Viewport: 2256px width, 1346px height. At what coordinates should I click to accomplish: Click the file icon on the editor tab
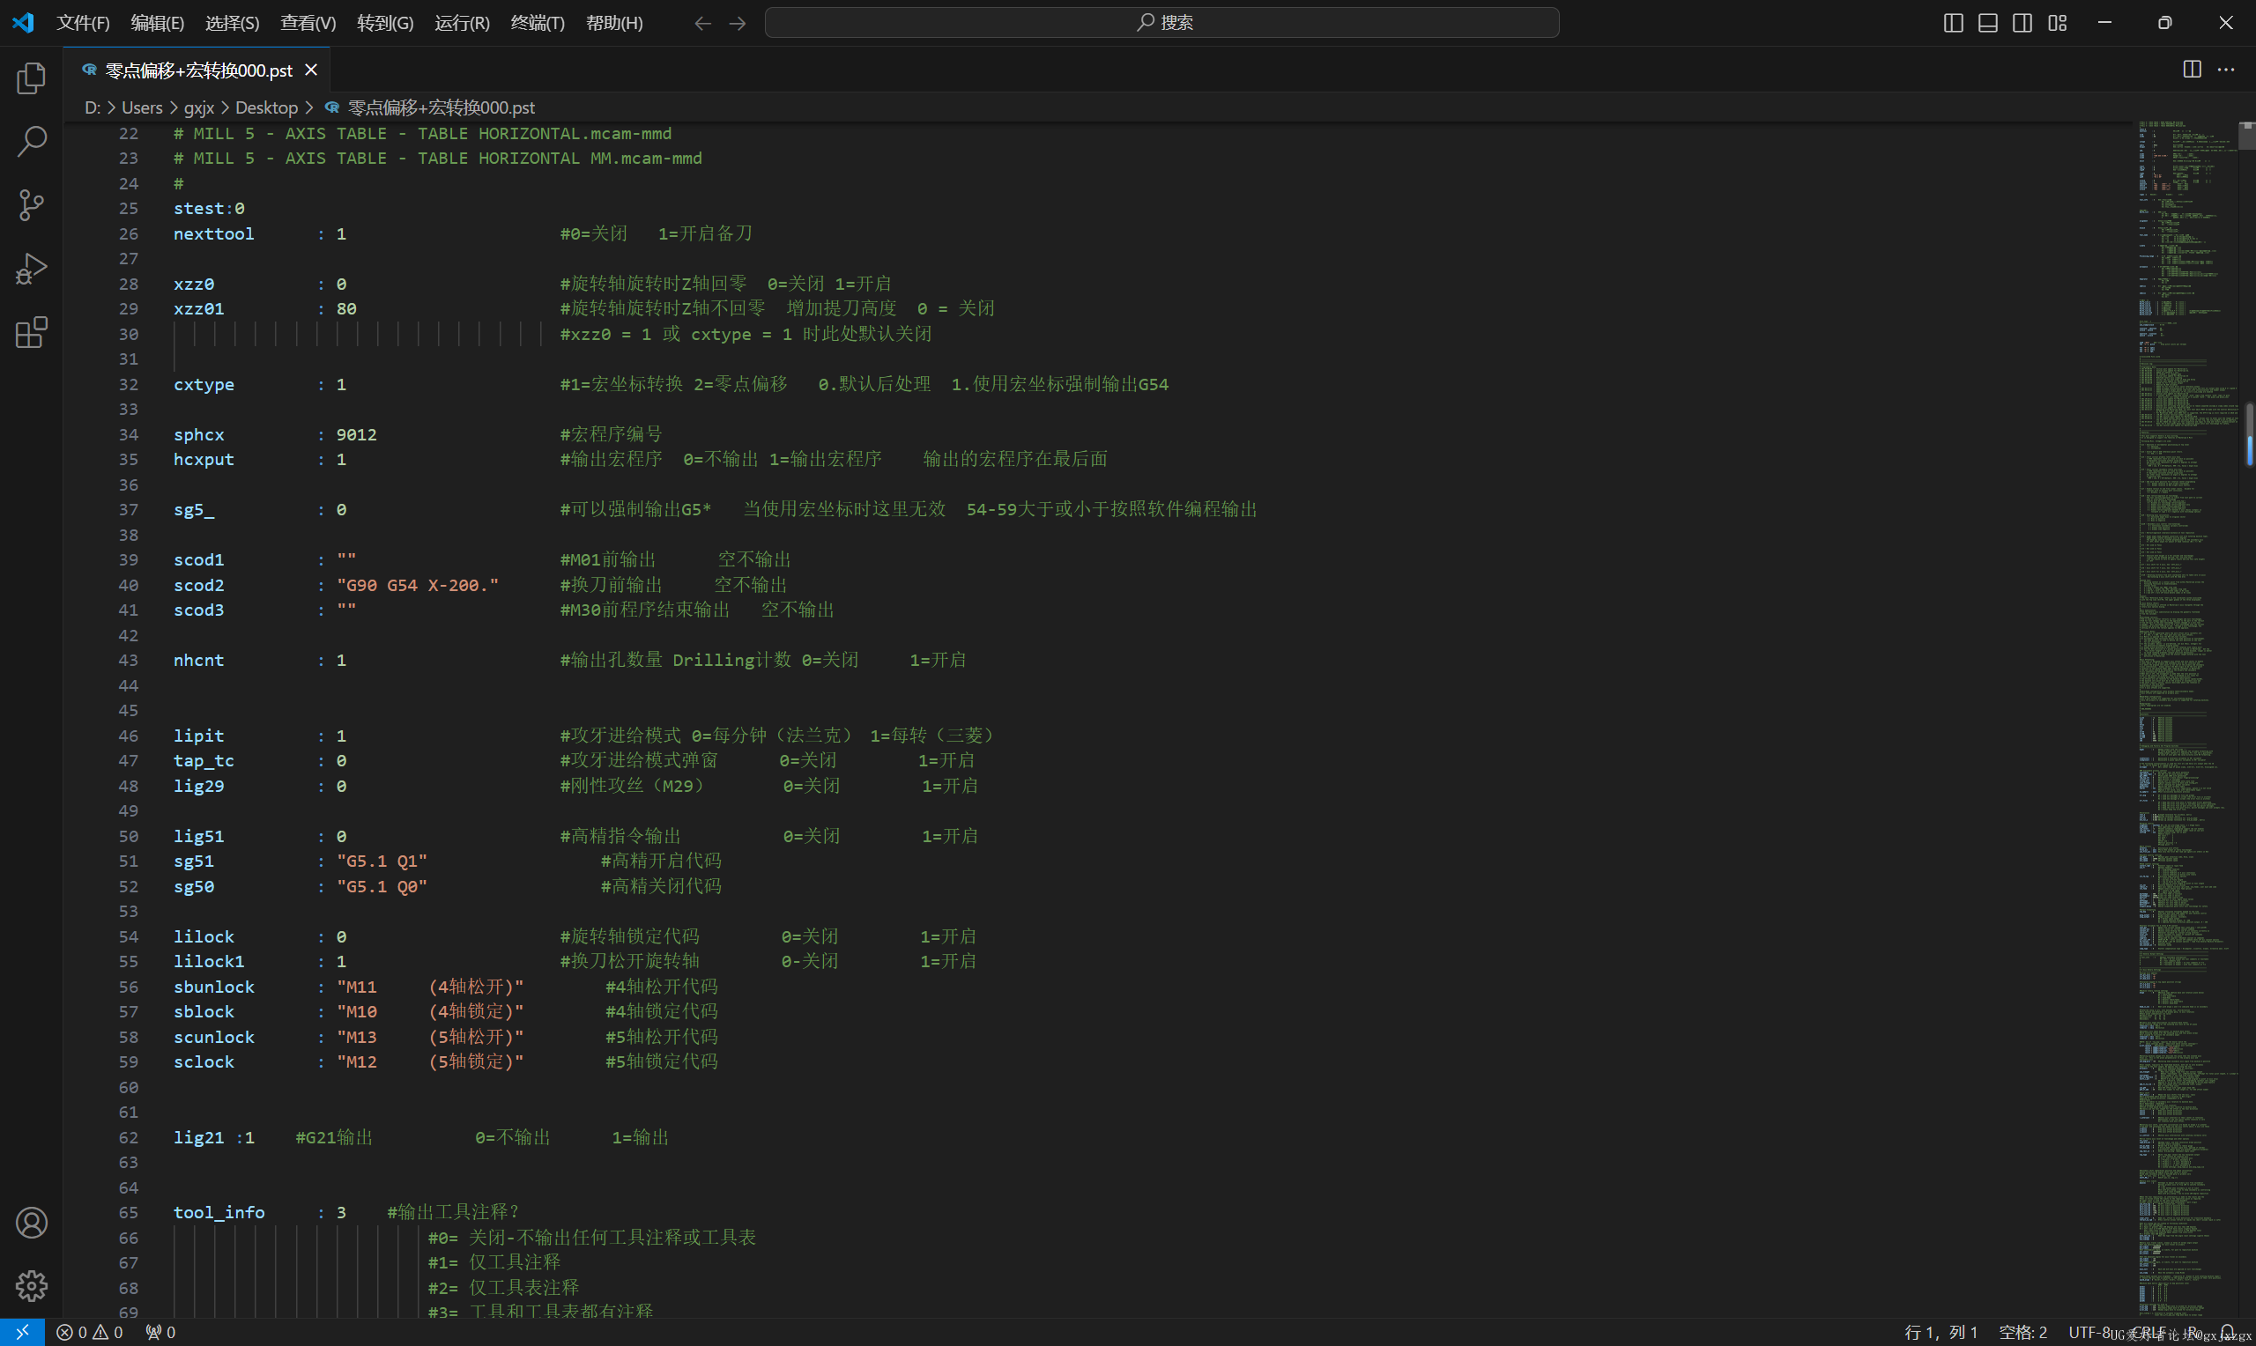tap(89, 70)
